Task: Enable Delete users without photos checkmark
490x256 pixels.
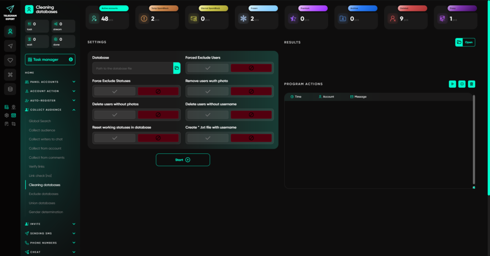Action: (114, 115)
